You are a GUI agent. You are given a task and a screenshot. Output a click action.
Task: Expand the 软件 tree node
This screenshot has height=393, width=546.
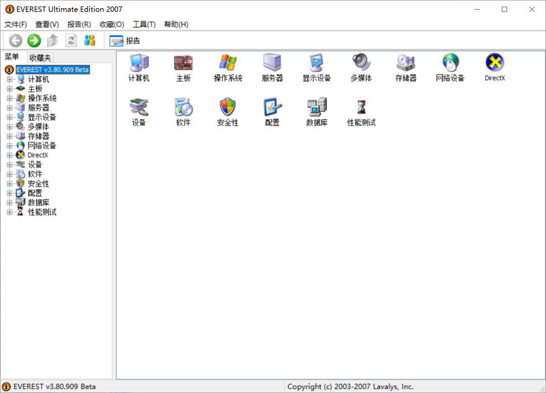point(10,174)
